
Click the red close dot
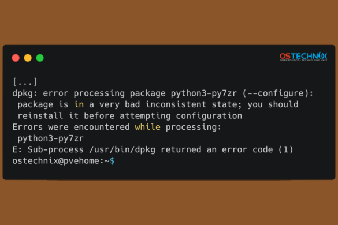tap(16, 58)
